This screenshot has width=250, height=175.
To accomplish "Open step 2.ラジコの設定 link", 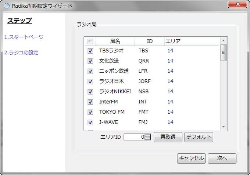I will tap(21, 52).
